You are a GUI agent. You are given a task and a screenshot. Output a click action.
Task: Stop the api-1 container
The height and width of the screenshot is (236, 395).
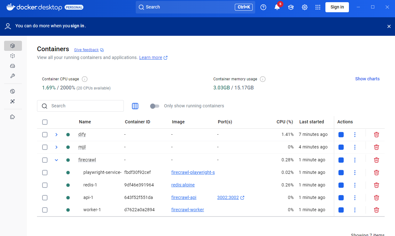pos(341,198)
